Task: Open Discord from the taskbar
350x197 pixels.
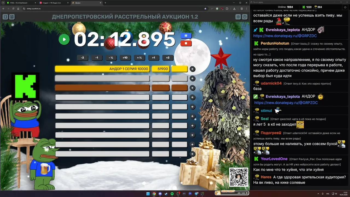Action: click(160, 194)
